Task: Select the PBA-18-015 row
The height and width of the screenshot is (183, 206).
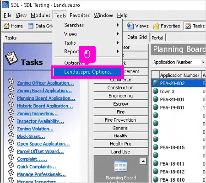Action: 179,147
